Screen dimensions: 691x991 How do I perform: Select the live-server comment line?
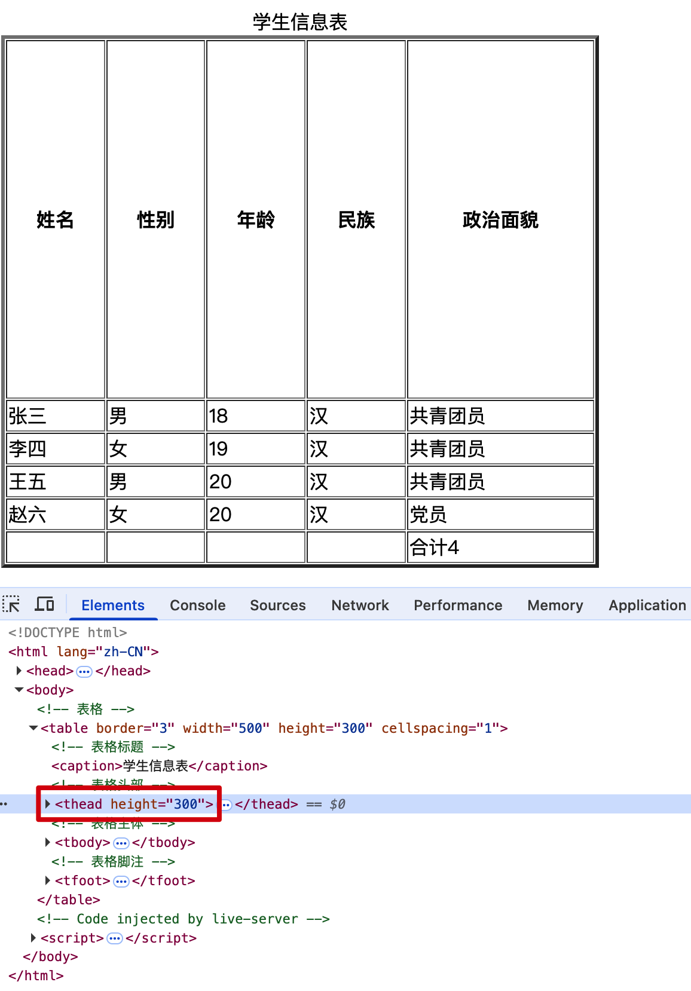click(x=184, y=919)
